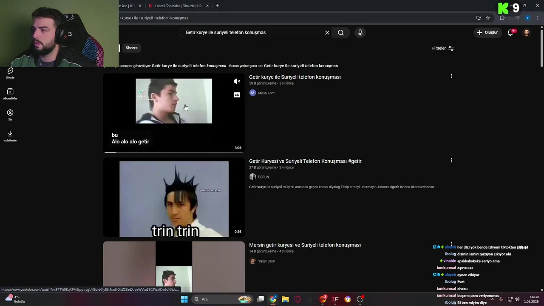Open the YouTube account avatar menu
Viewport: 544px width, 306px height.
click(x=527, y=32)
